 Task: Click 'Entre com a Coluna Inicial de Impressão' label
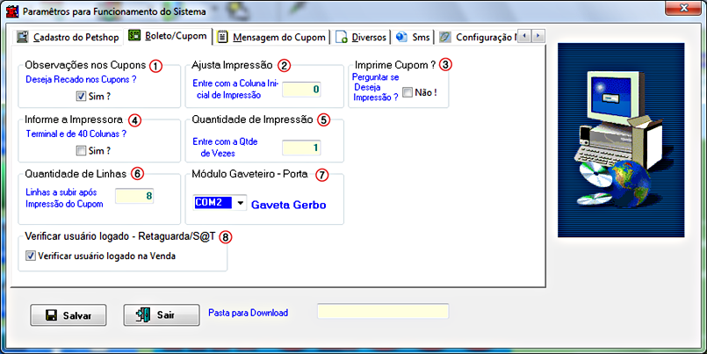pyautogui.click(x=235, y=90)
